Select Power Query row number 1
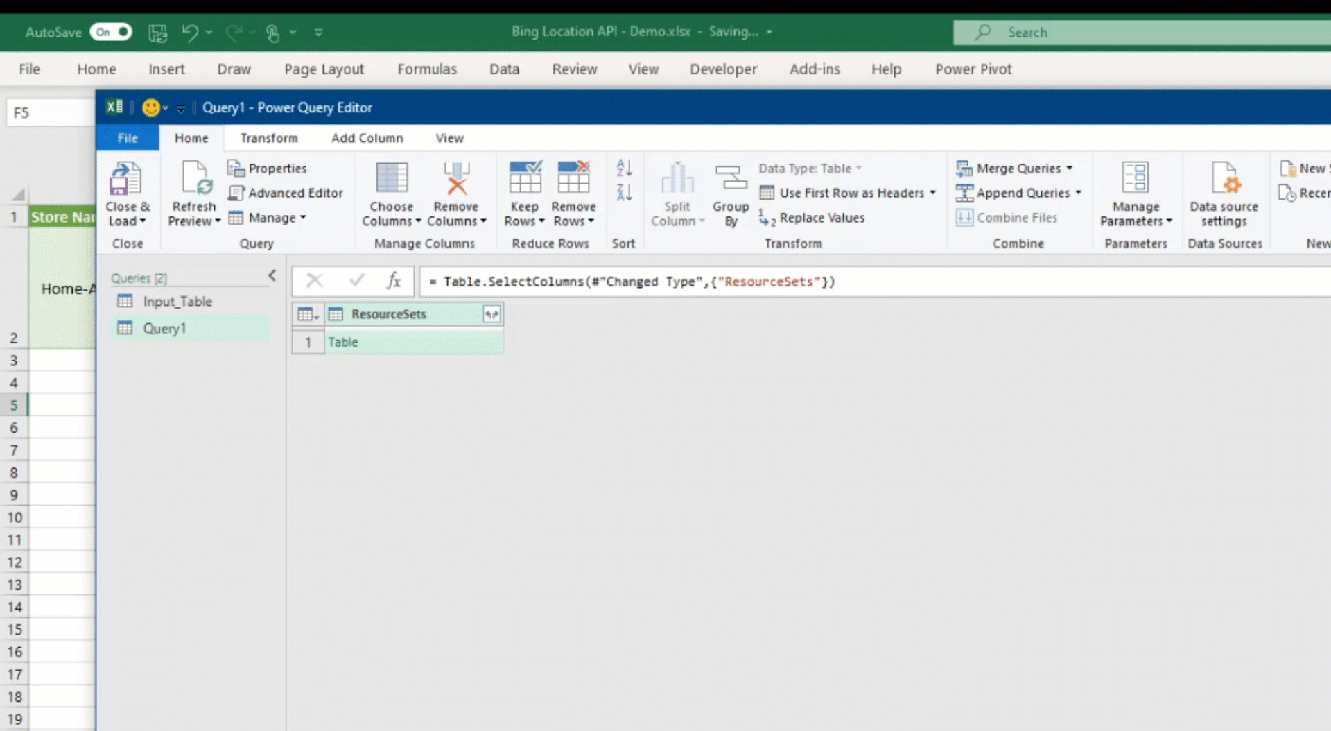 click(308, 342)
